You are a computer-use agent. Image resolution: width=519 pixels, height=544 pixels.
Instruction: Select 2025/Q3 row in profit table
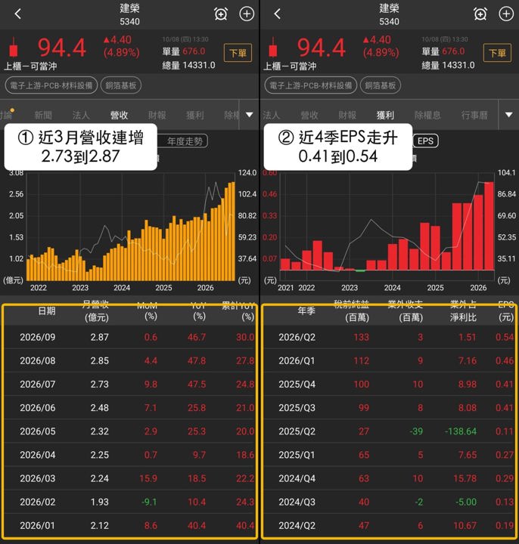coord(390,408)
